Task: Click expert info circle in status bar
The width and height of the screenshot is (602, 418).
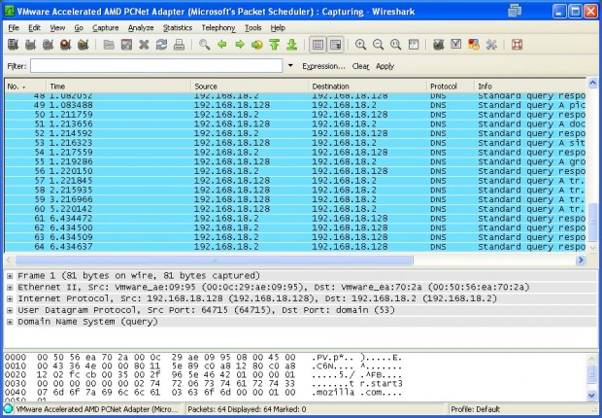Action: pyautogui.click(x=8, y=409)
